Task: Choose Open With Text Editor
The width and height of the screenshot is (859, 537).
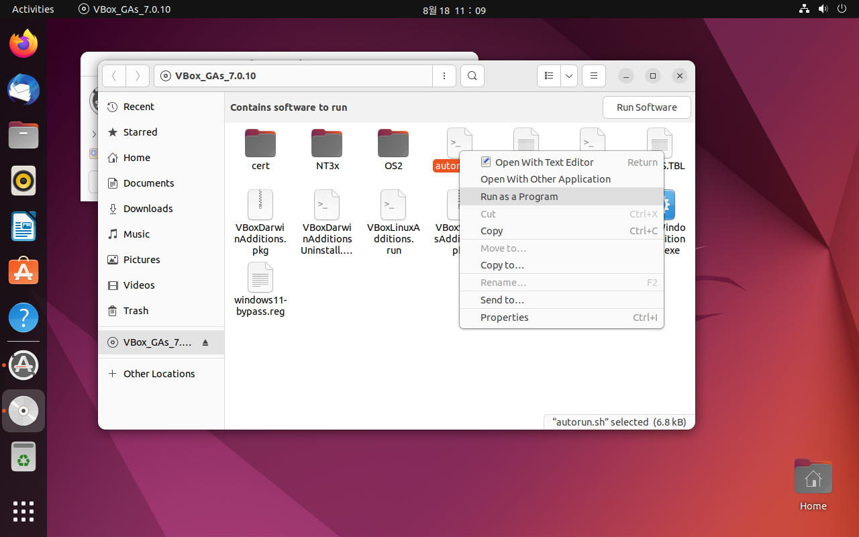Action: point(561,162)
